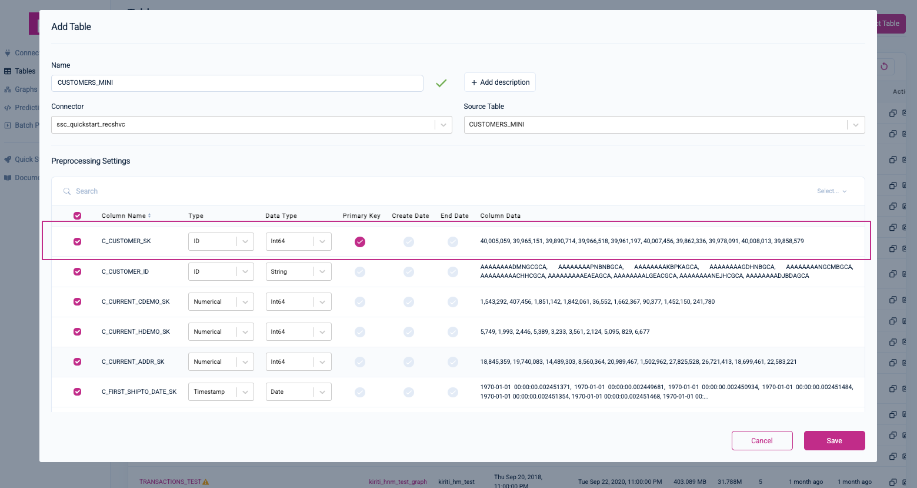Toggle the select-all columns checkbox in header
Image resolution: width=917 pixels, height=488 pixels.
point(77,215)
